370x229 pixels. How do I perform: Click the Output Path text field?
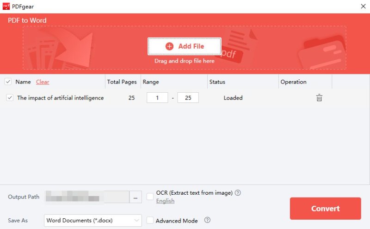click(x=86, y=197)
